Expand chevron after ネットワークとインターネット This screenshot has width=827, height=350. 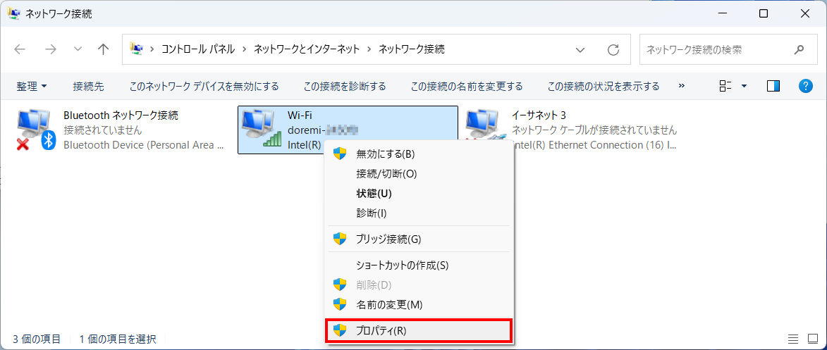tap(369, 49)
